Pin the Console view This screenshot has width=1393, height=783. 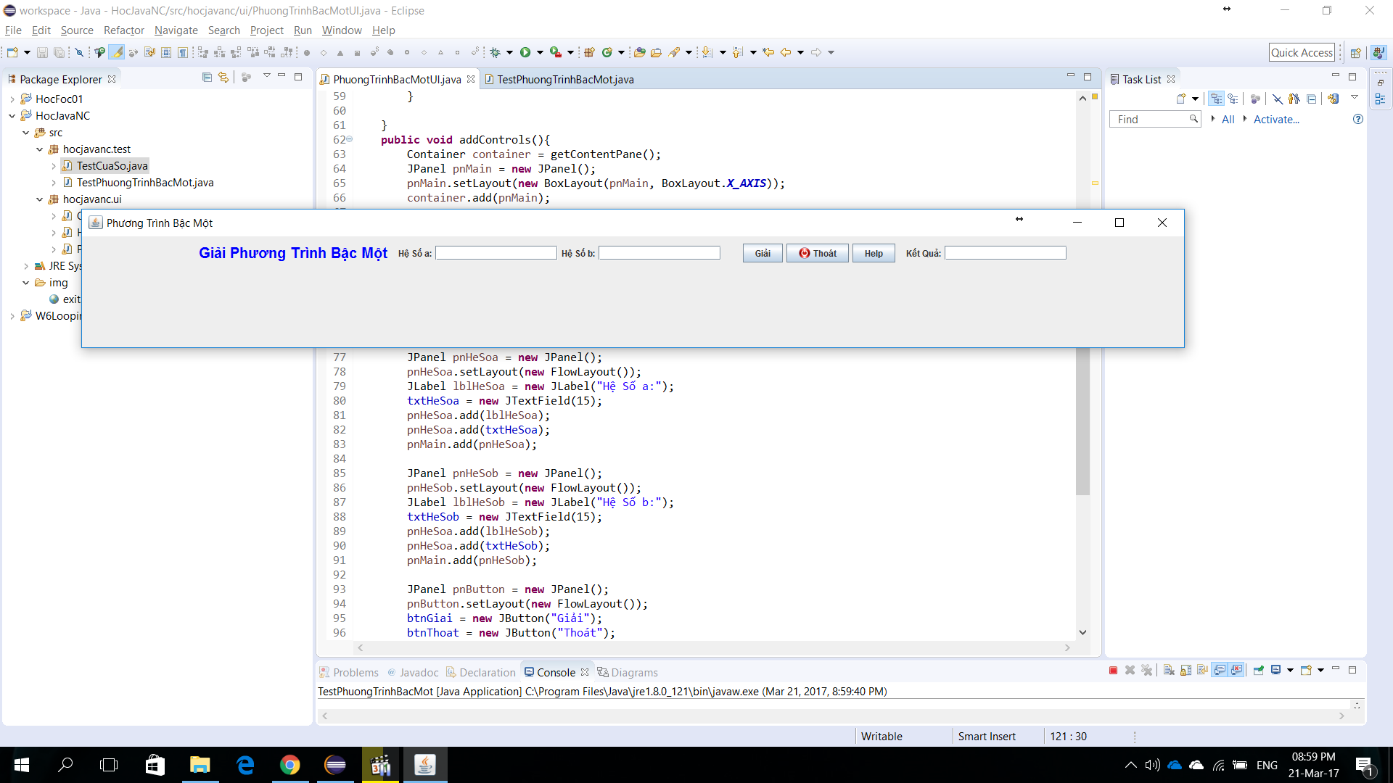1259,671
